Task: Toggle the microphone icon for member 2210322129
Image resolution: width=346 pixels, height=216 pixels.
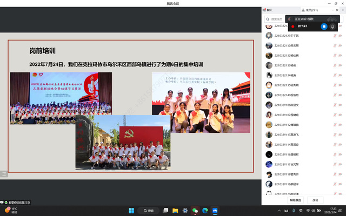Action: point(335,36)
